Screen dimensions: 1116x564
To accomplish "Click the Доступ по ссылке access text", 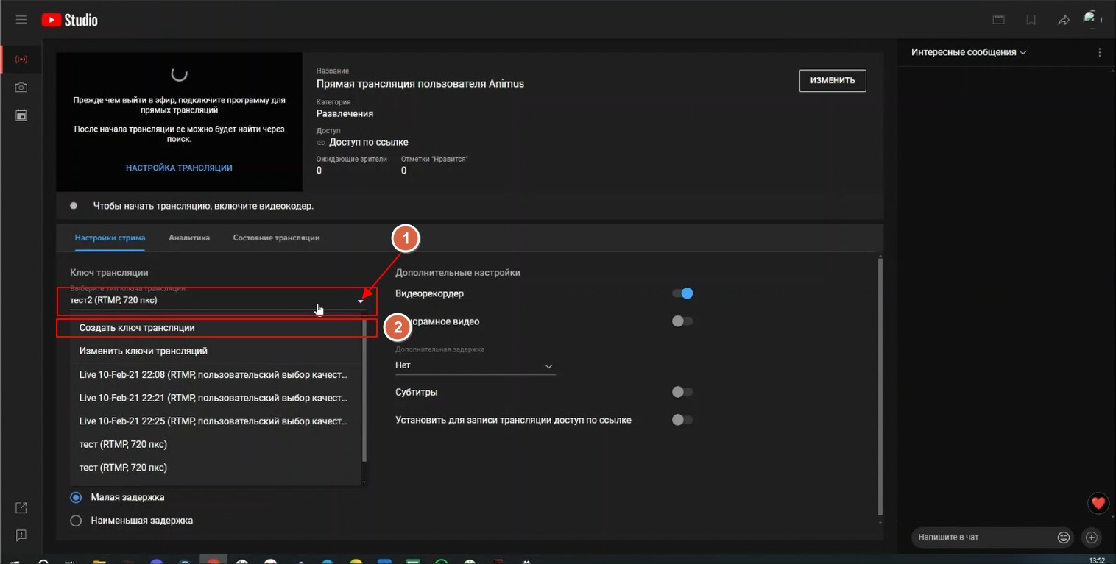I will [x=368, y=142].
